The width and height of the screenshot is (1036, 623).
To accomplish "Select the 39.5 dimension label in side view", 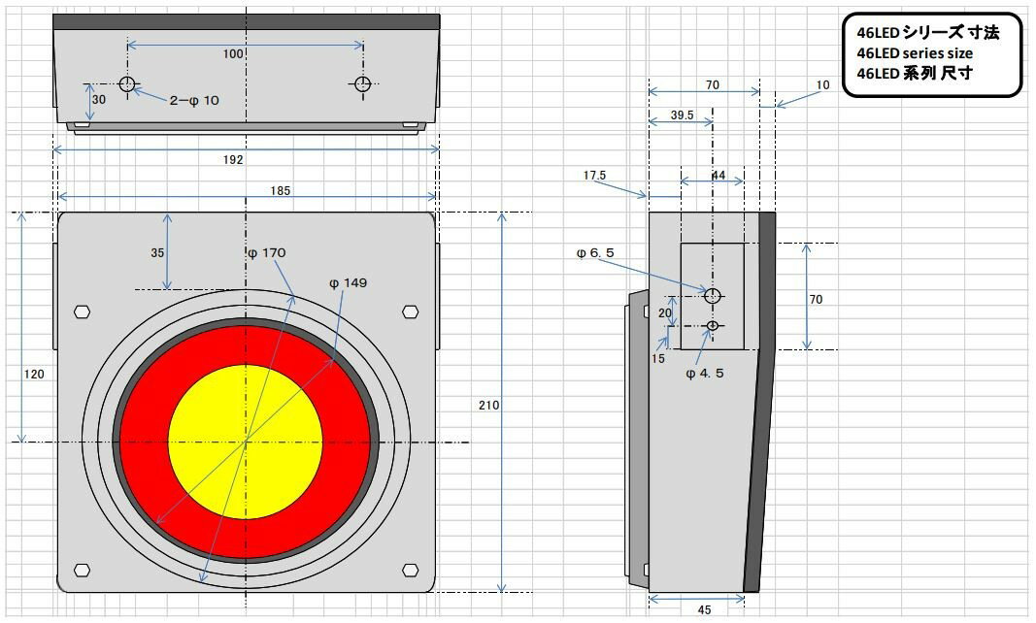I will point(682,115).
